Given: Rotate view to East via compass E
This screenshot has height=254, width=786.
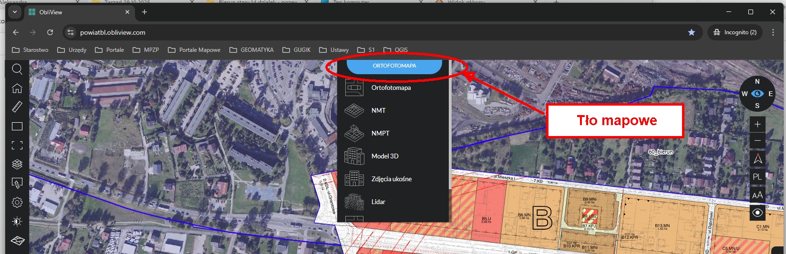Looking at the screenshot, I should 770,94.
